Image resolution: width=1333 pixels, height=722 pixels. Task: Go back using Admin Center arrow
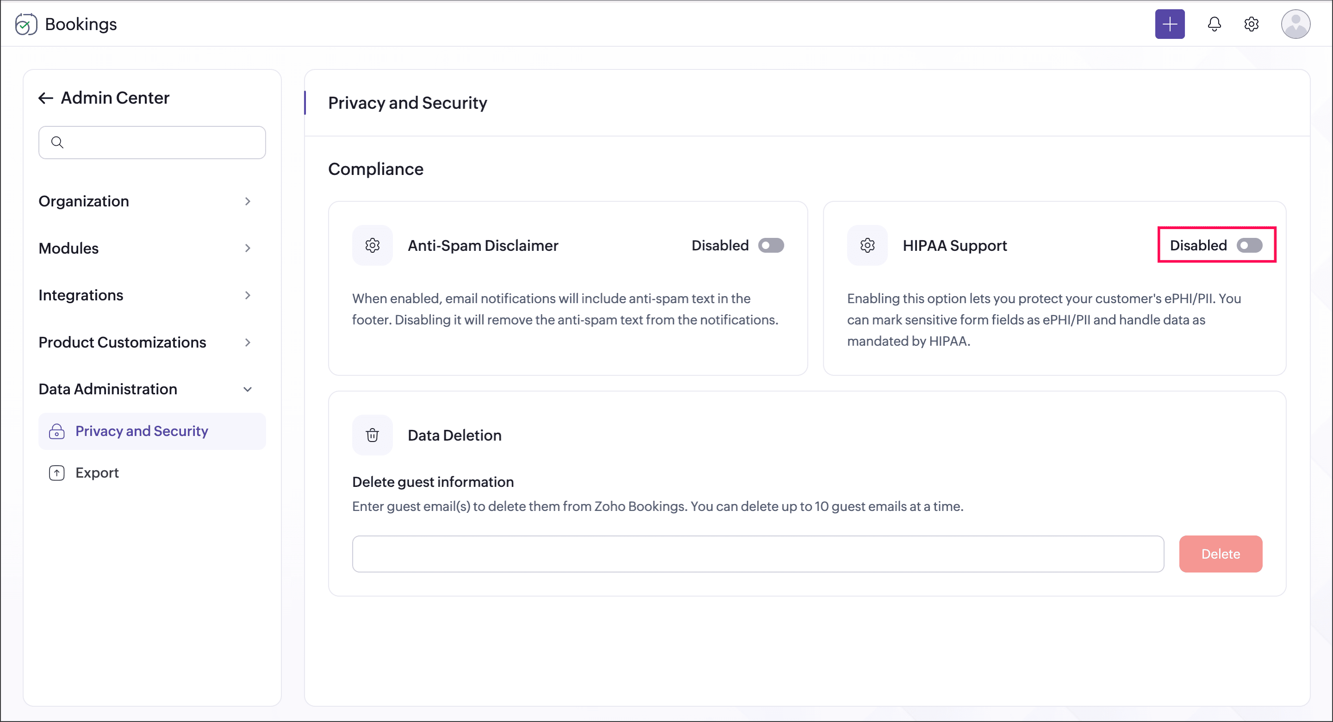click(x=45, y=98)
